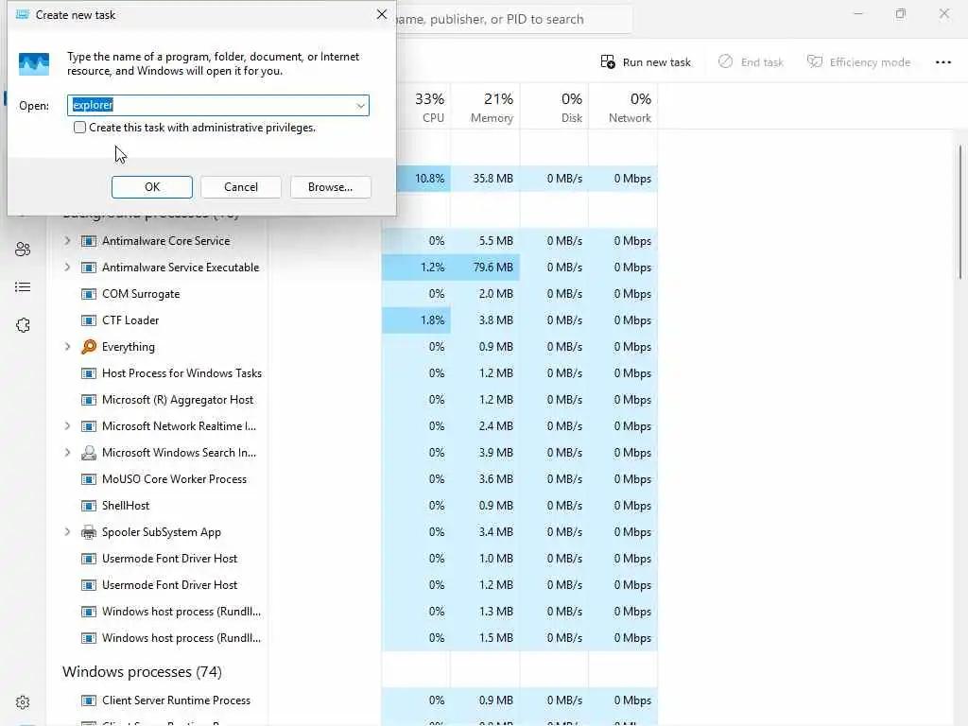Viewport: 968px width, 726px height.
Task: Select ShellHost process name
Action: (126, 506)
